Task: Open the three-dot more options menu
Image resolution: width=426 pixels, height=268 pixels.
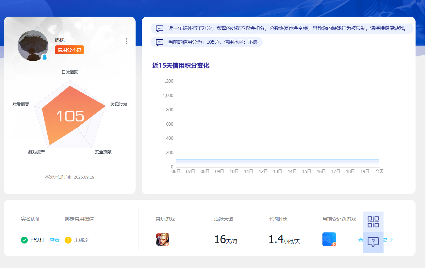Action: pyautogui.click(x=126, y=41)
